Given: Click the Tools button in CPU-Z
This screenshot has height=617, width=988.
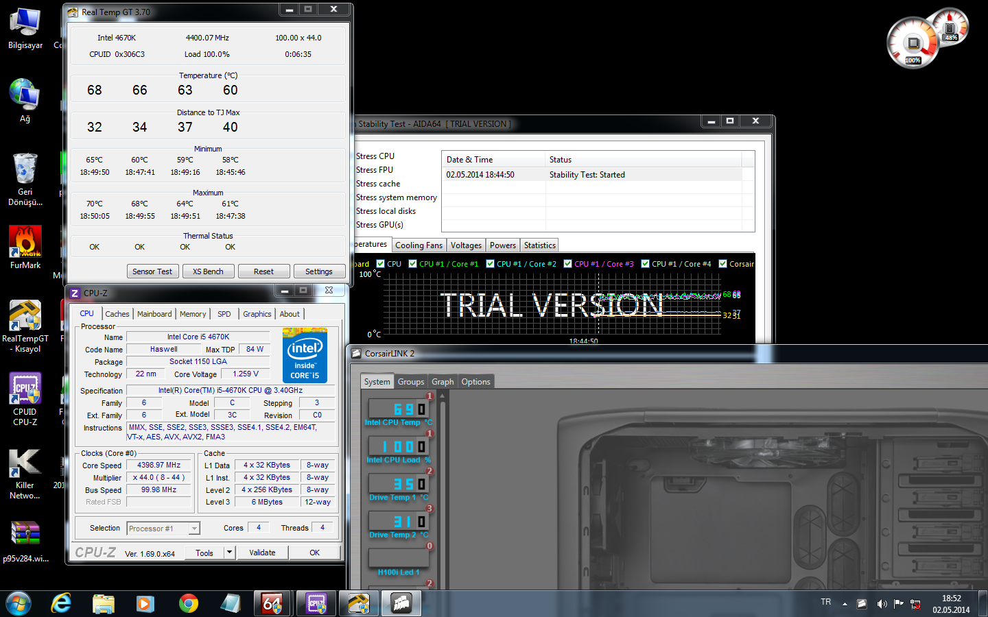Looking at the screenshot, I should 204,553.
